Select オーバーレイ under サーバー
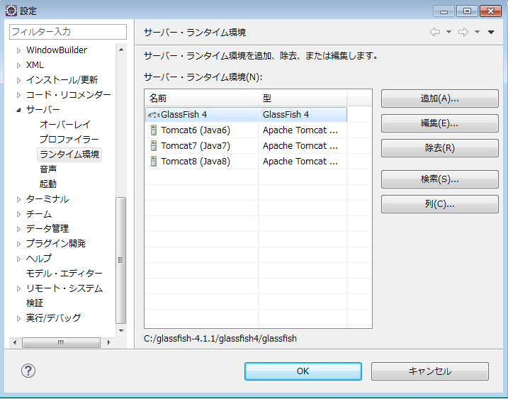Viewport: 508px width, 399px height. coord(64,125)
